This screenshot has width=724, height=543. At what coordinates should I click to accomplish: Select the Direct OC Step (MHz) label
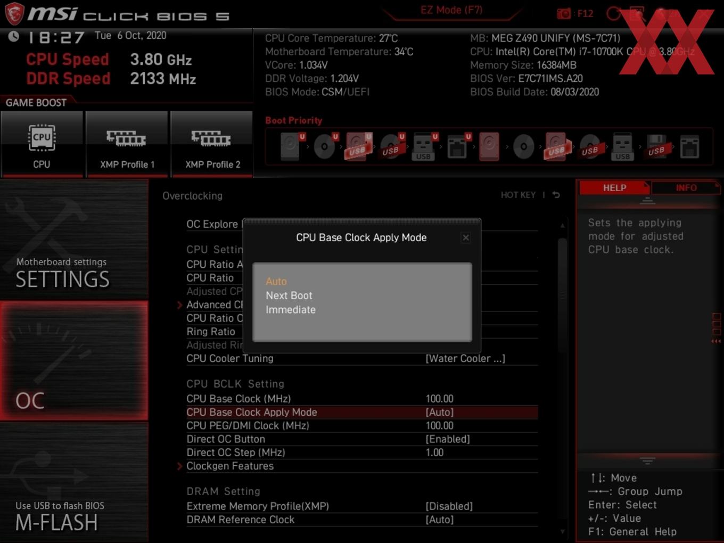236,452
